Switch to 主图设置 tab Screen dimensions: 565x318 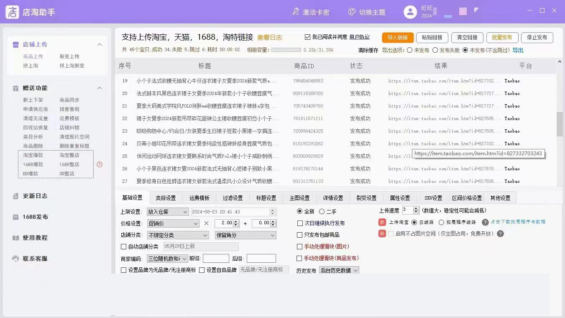pos(299,198)
